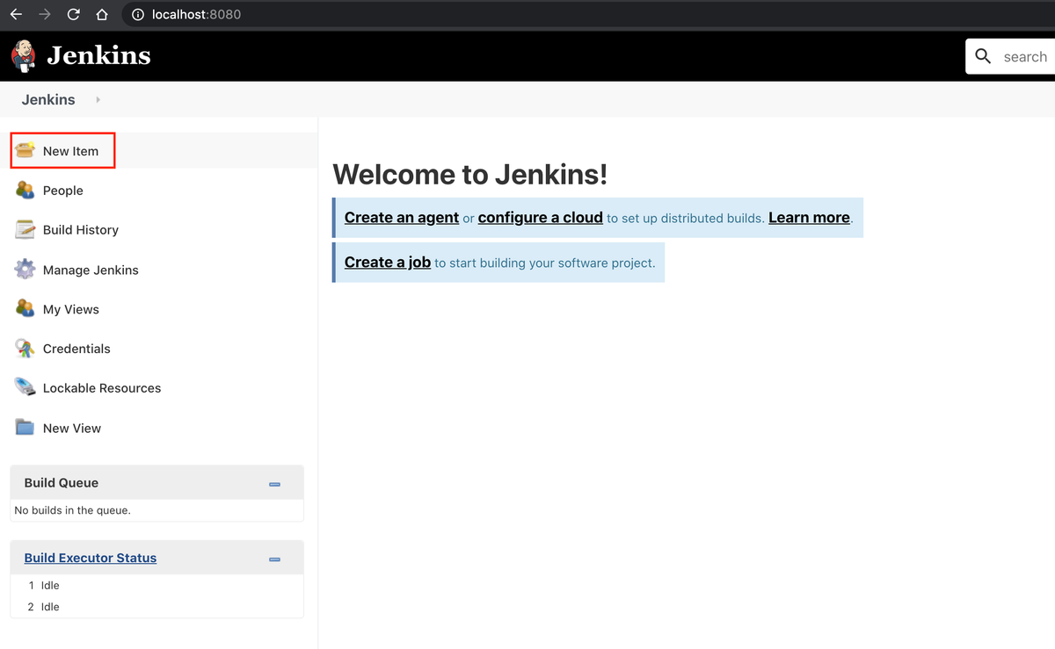Click the People icon in sidebar
Viewport: 1055px width, 649px height.
point(25,190)
